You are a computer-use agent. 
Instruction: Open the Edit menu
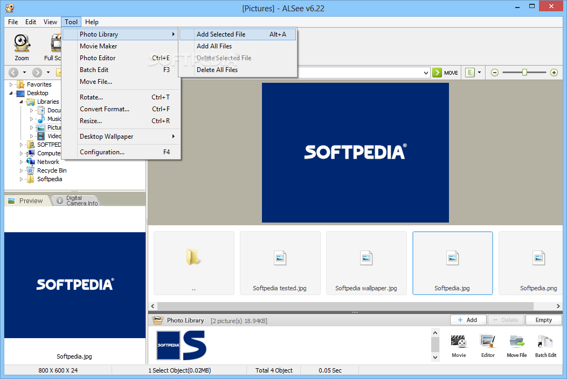point(30,22)
